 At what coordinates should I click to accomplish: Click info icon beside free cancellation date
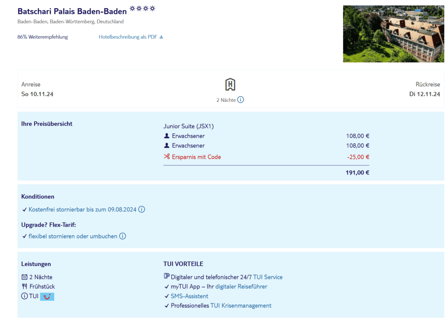141,210
